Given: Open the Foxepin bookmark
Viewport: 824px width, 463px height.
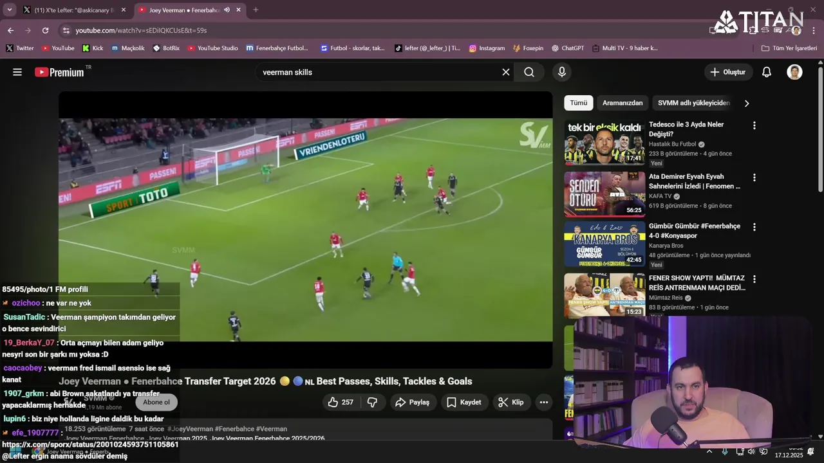Looking at the screenshot, I should point(528,48).
